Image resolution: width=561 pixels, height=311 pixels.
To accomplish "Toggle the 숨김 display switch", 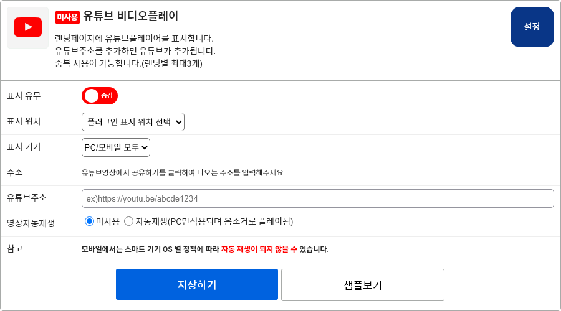I will tap(100, 96).
